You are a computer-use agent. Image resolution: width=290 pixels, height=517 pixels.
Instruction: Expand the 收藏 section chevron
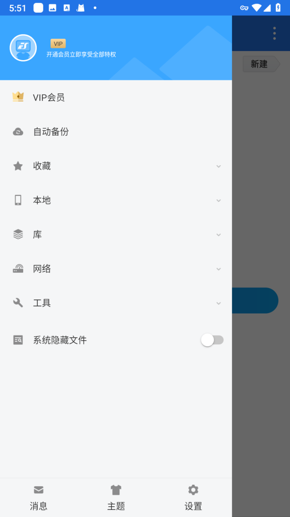pyautogui.click(x=219, y=166)
